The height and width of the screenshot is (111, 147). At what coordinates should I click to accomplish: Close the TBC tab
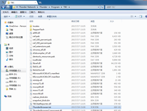[x=35, y=3]
